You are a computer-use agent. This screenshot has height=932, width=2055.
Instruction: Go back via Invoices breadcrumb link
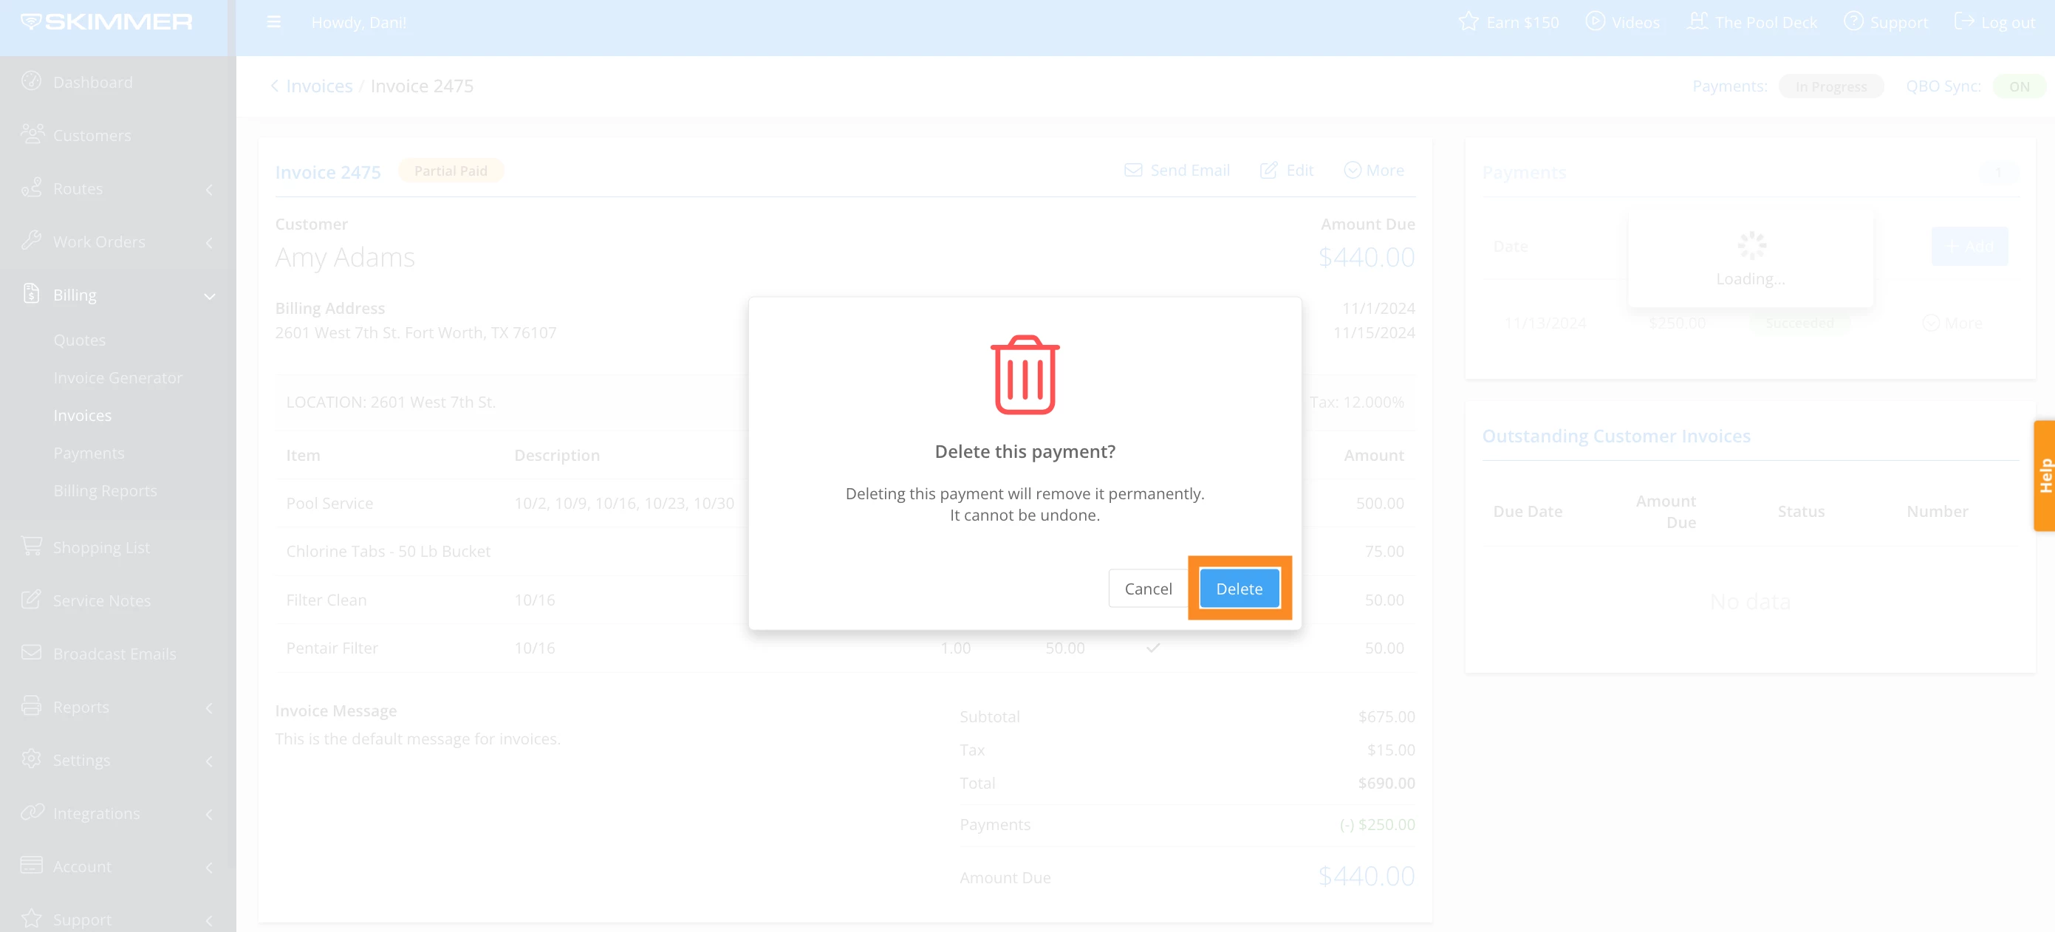tap(318, 86)
